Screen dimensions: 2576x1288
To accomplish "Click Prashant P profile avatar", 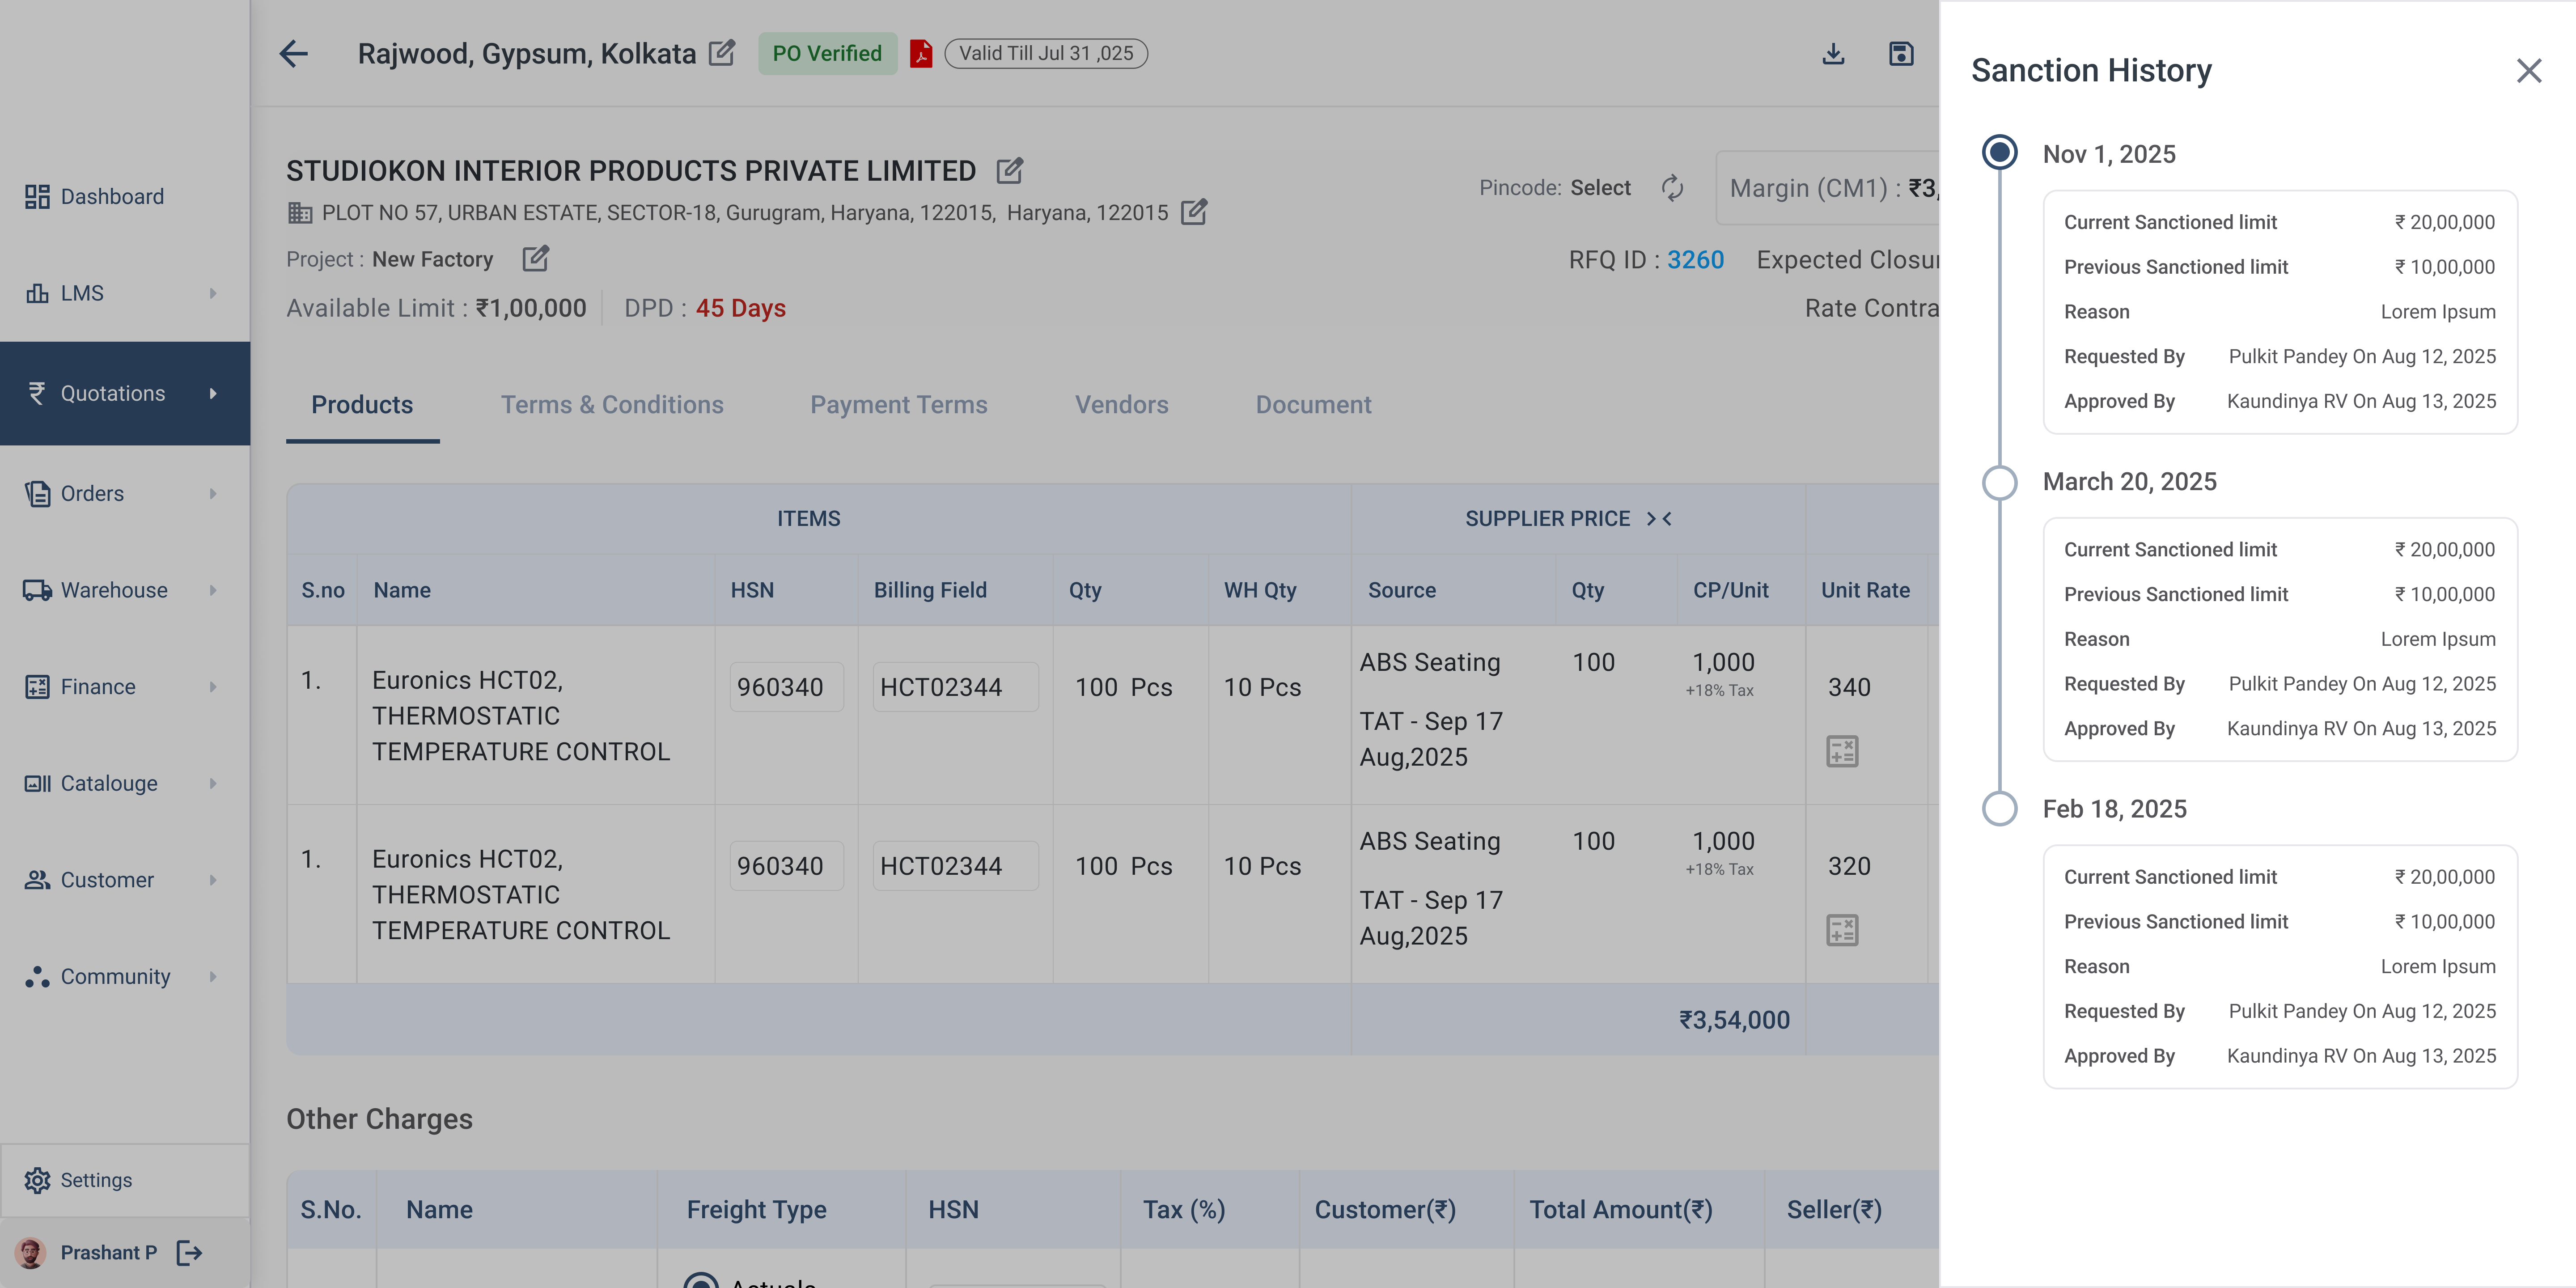I will pos(30,1252).
